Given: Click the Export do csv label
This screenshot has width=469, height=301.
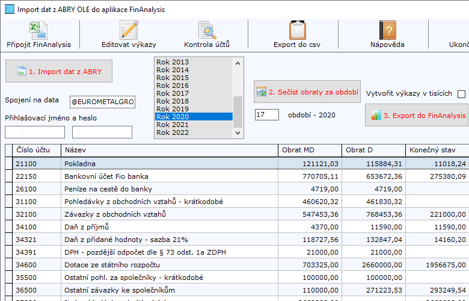Looking at the screenshot, I should pyautogui.click(x=297, y=45).
